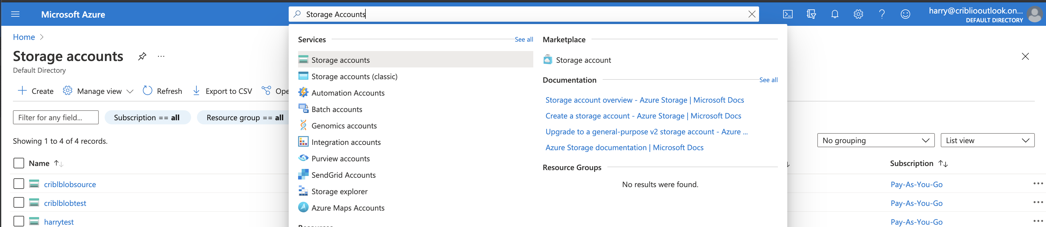Open Azure Storage documentation link
Screen dimensions: 1046x227
pyautogui.click(x=624, y=148)
